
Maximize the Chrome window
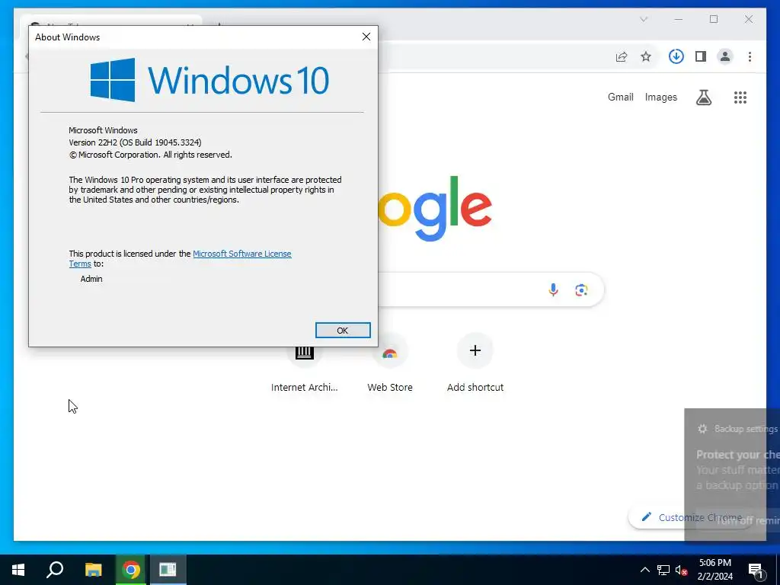tap(713, 19)
